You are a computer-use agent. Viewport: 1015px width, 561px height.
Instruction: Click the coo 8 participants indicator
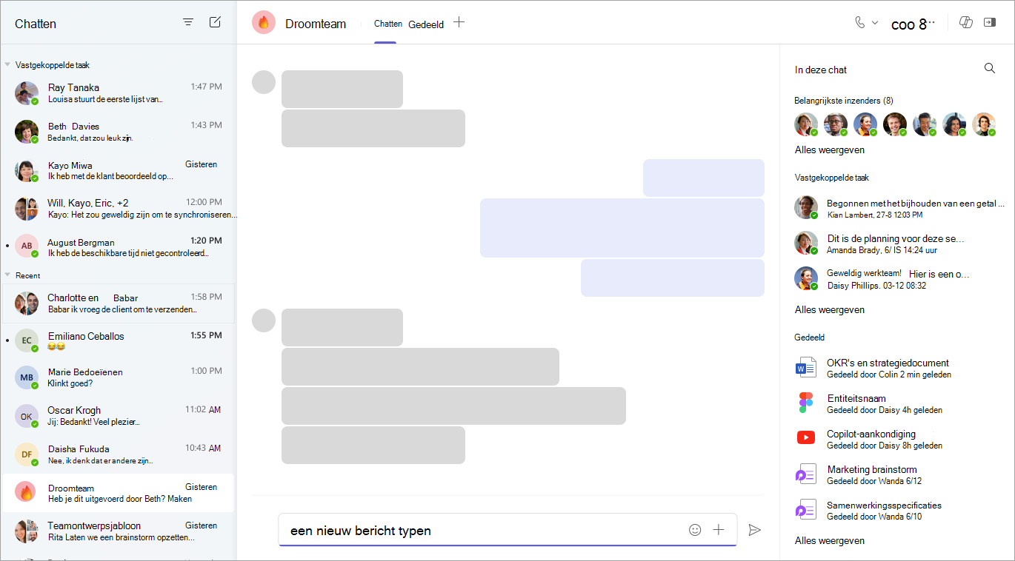pos(913,24)
